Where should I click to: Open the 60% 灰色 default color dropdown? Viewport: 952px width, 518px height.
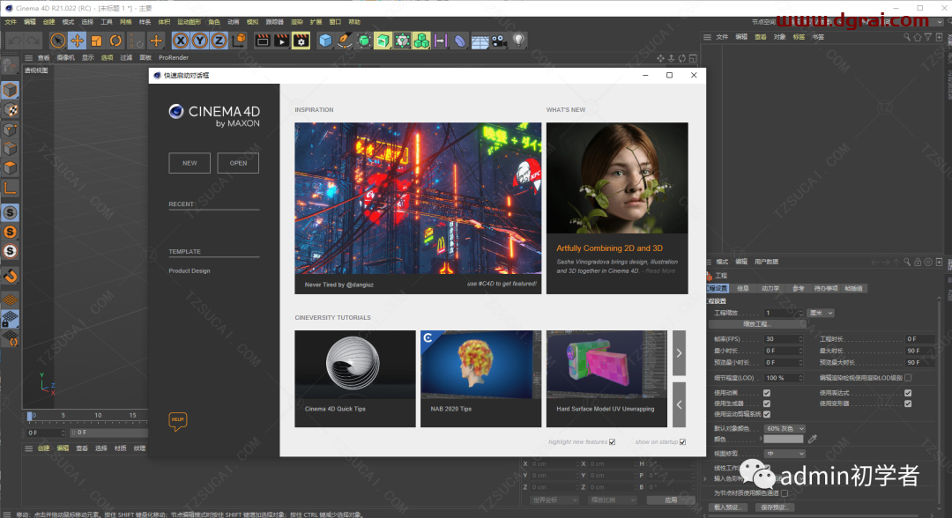tap(785, 428)
